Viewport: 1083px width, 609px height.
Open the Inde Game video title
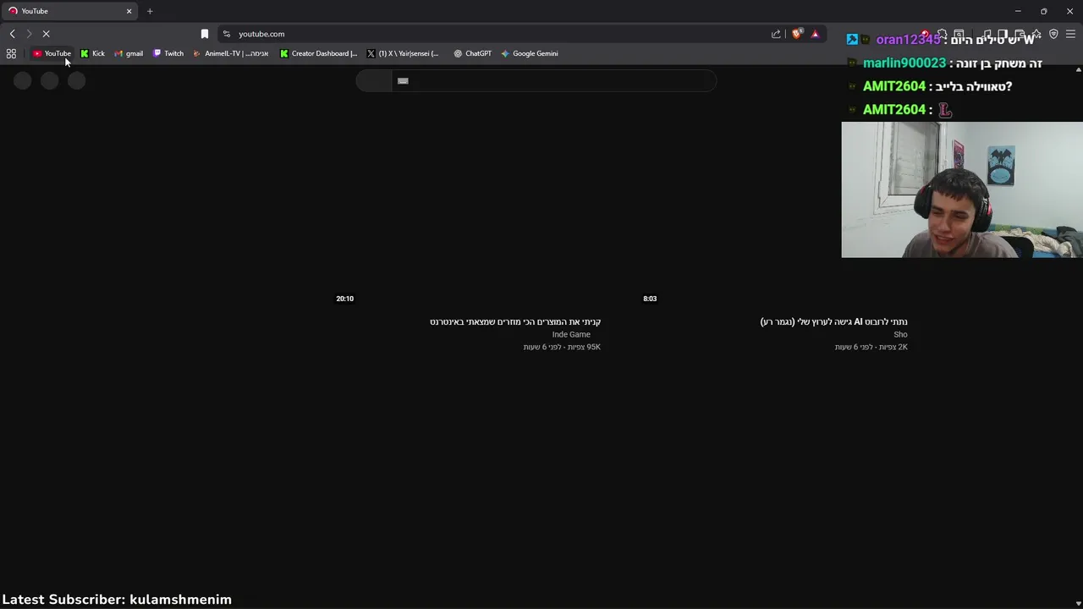tap(515, 321)
